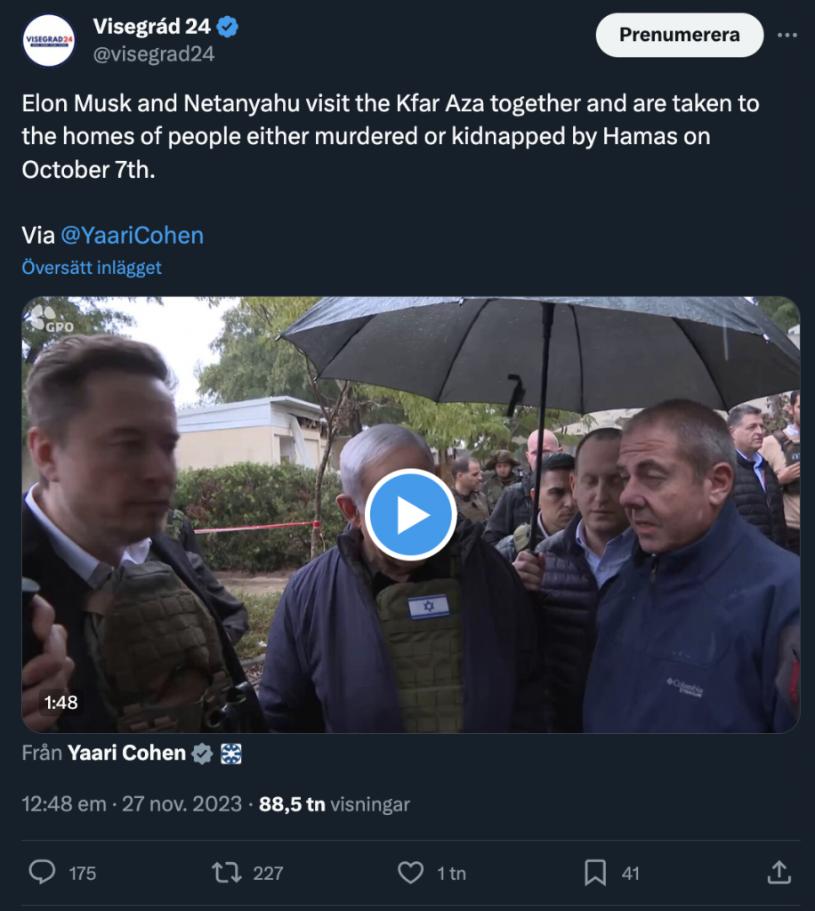Open the share icon for this post

click(779, 873)
